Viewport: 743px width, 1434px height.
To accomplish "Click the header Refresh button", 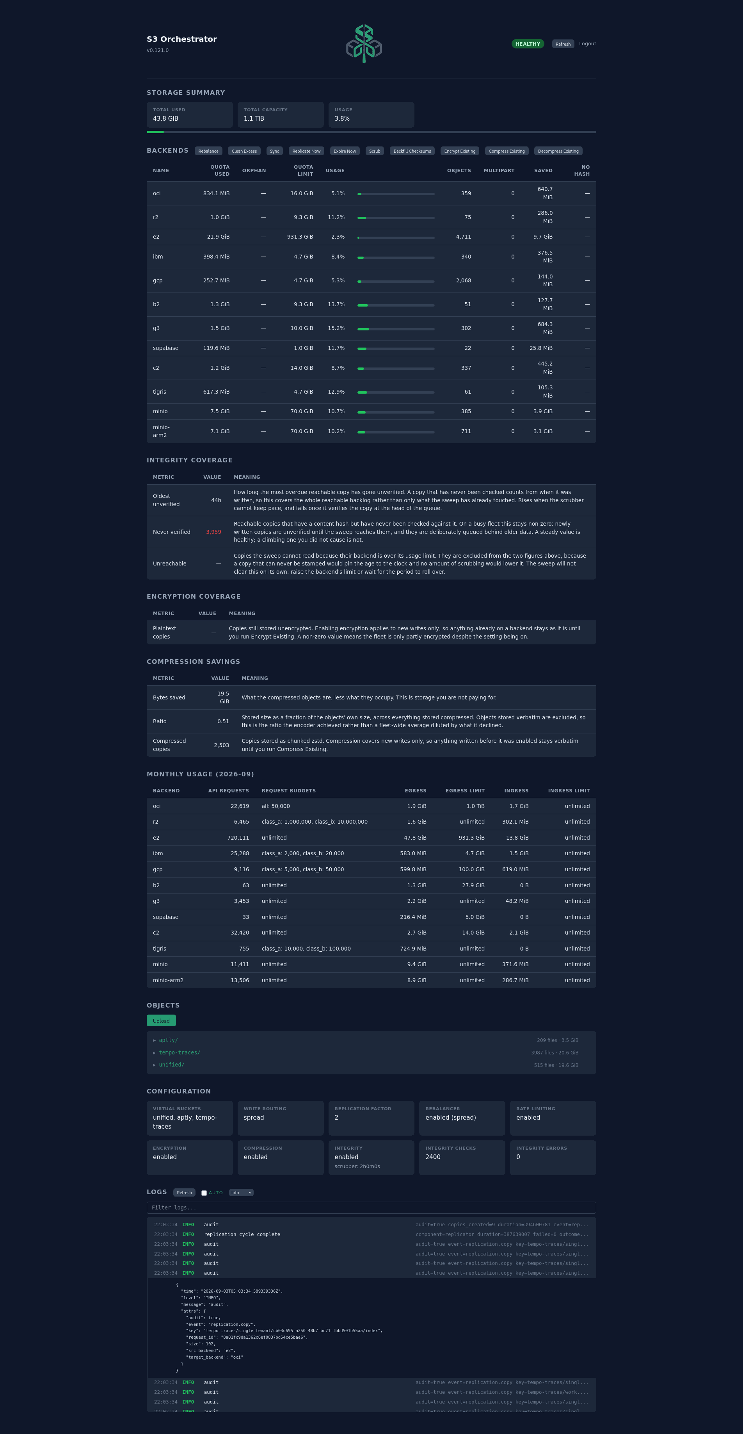I will pos(563,44).
